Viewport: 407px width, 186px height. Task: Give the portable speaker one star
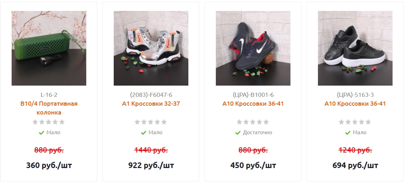[35, 122]
